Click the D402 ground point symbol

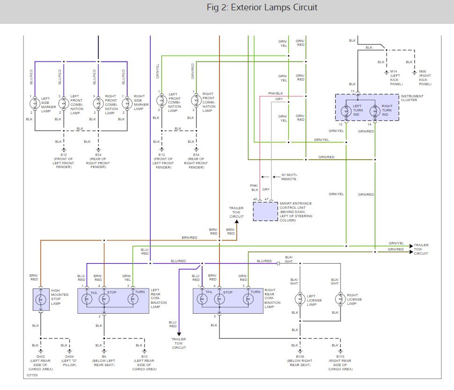coord(41,352)
